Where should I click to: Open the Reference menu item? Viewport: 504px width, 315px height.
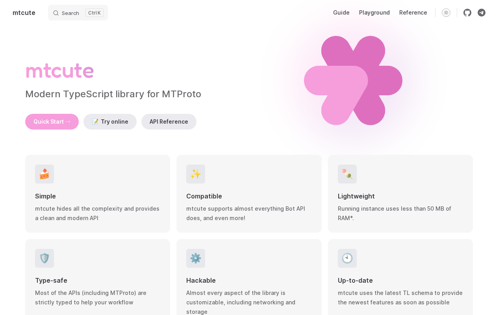(413, 13)
